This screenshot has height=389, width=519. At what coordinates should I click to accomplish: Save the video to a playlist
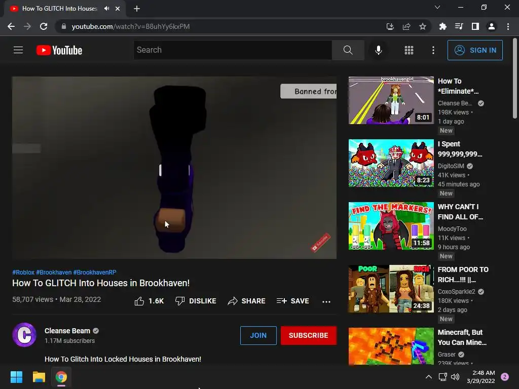(293, 301)
